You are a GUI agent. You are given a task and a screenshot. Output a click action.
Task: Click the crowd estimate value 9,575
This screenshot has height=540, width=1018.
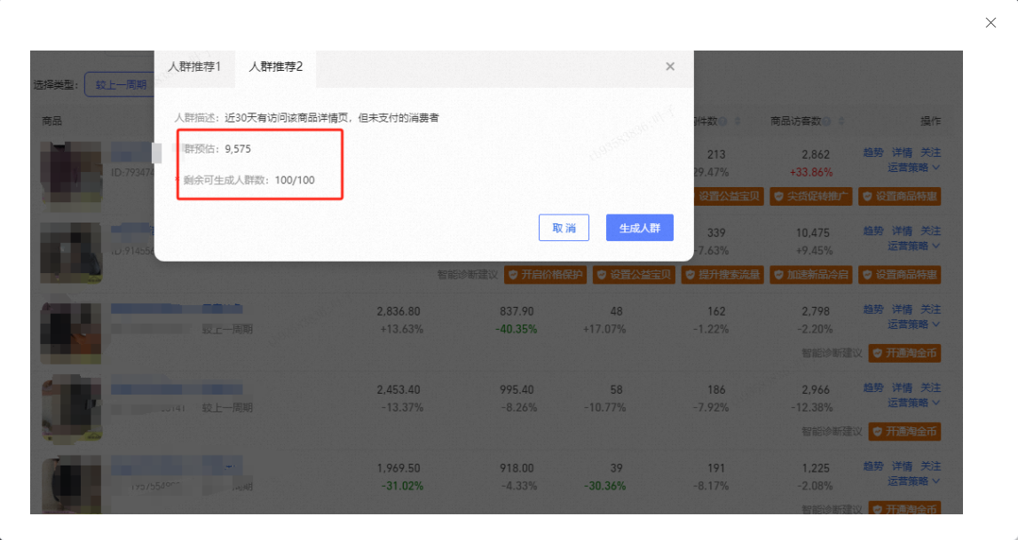click(x=238, y=149)
